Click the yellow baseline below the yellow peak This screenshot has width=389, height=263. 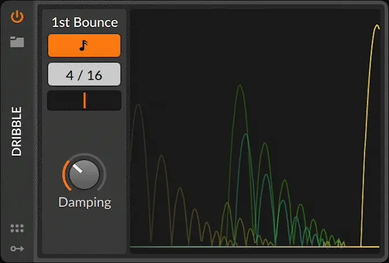tap(369, 247)
